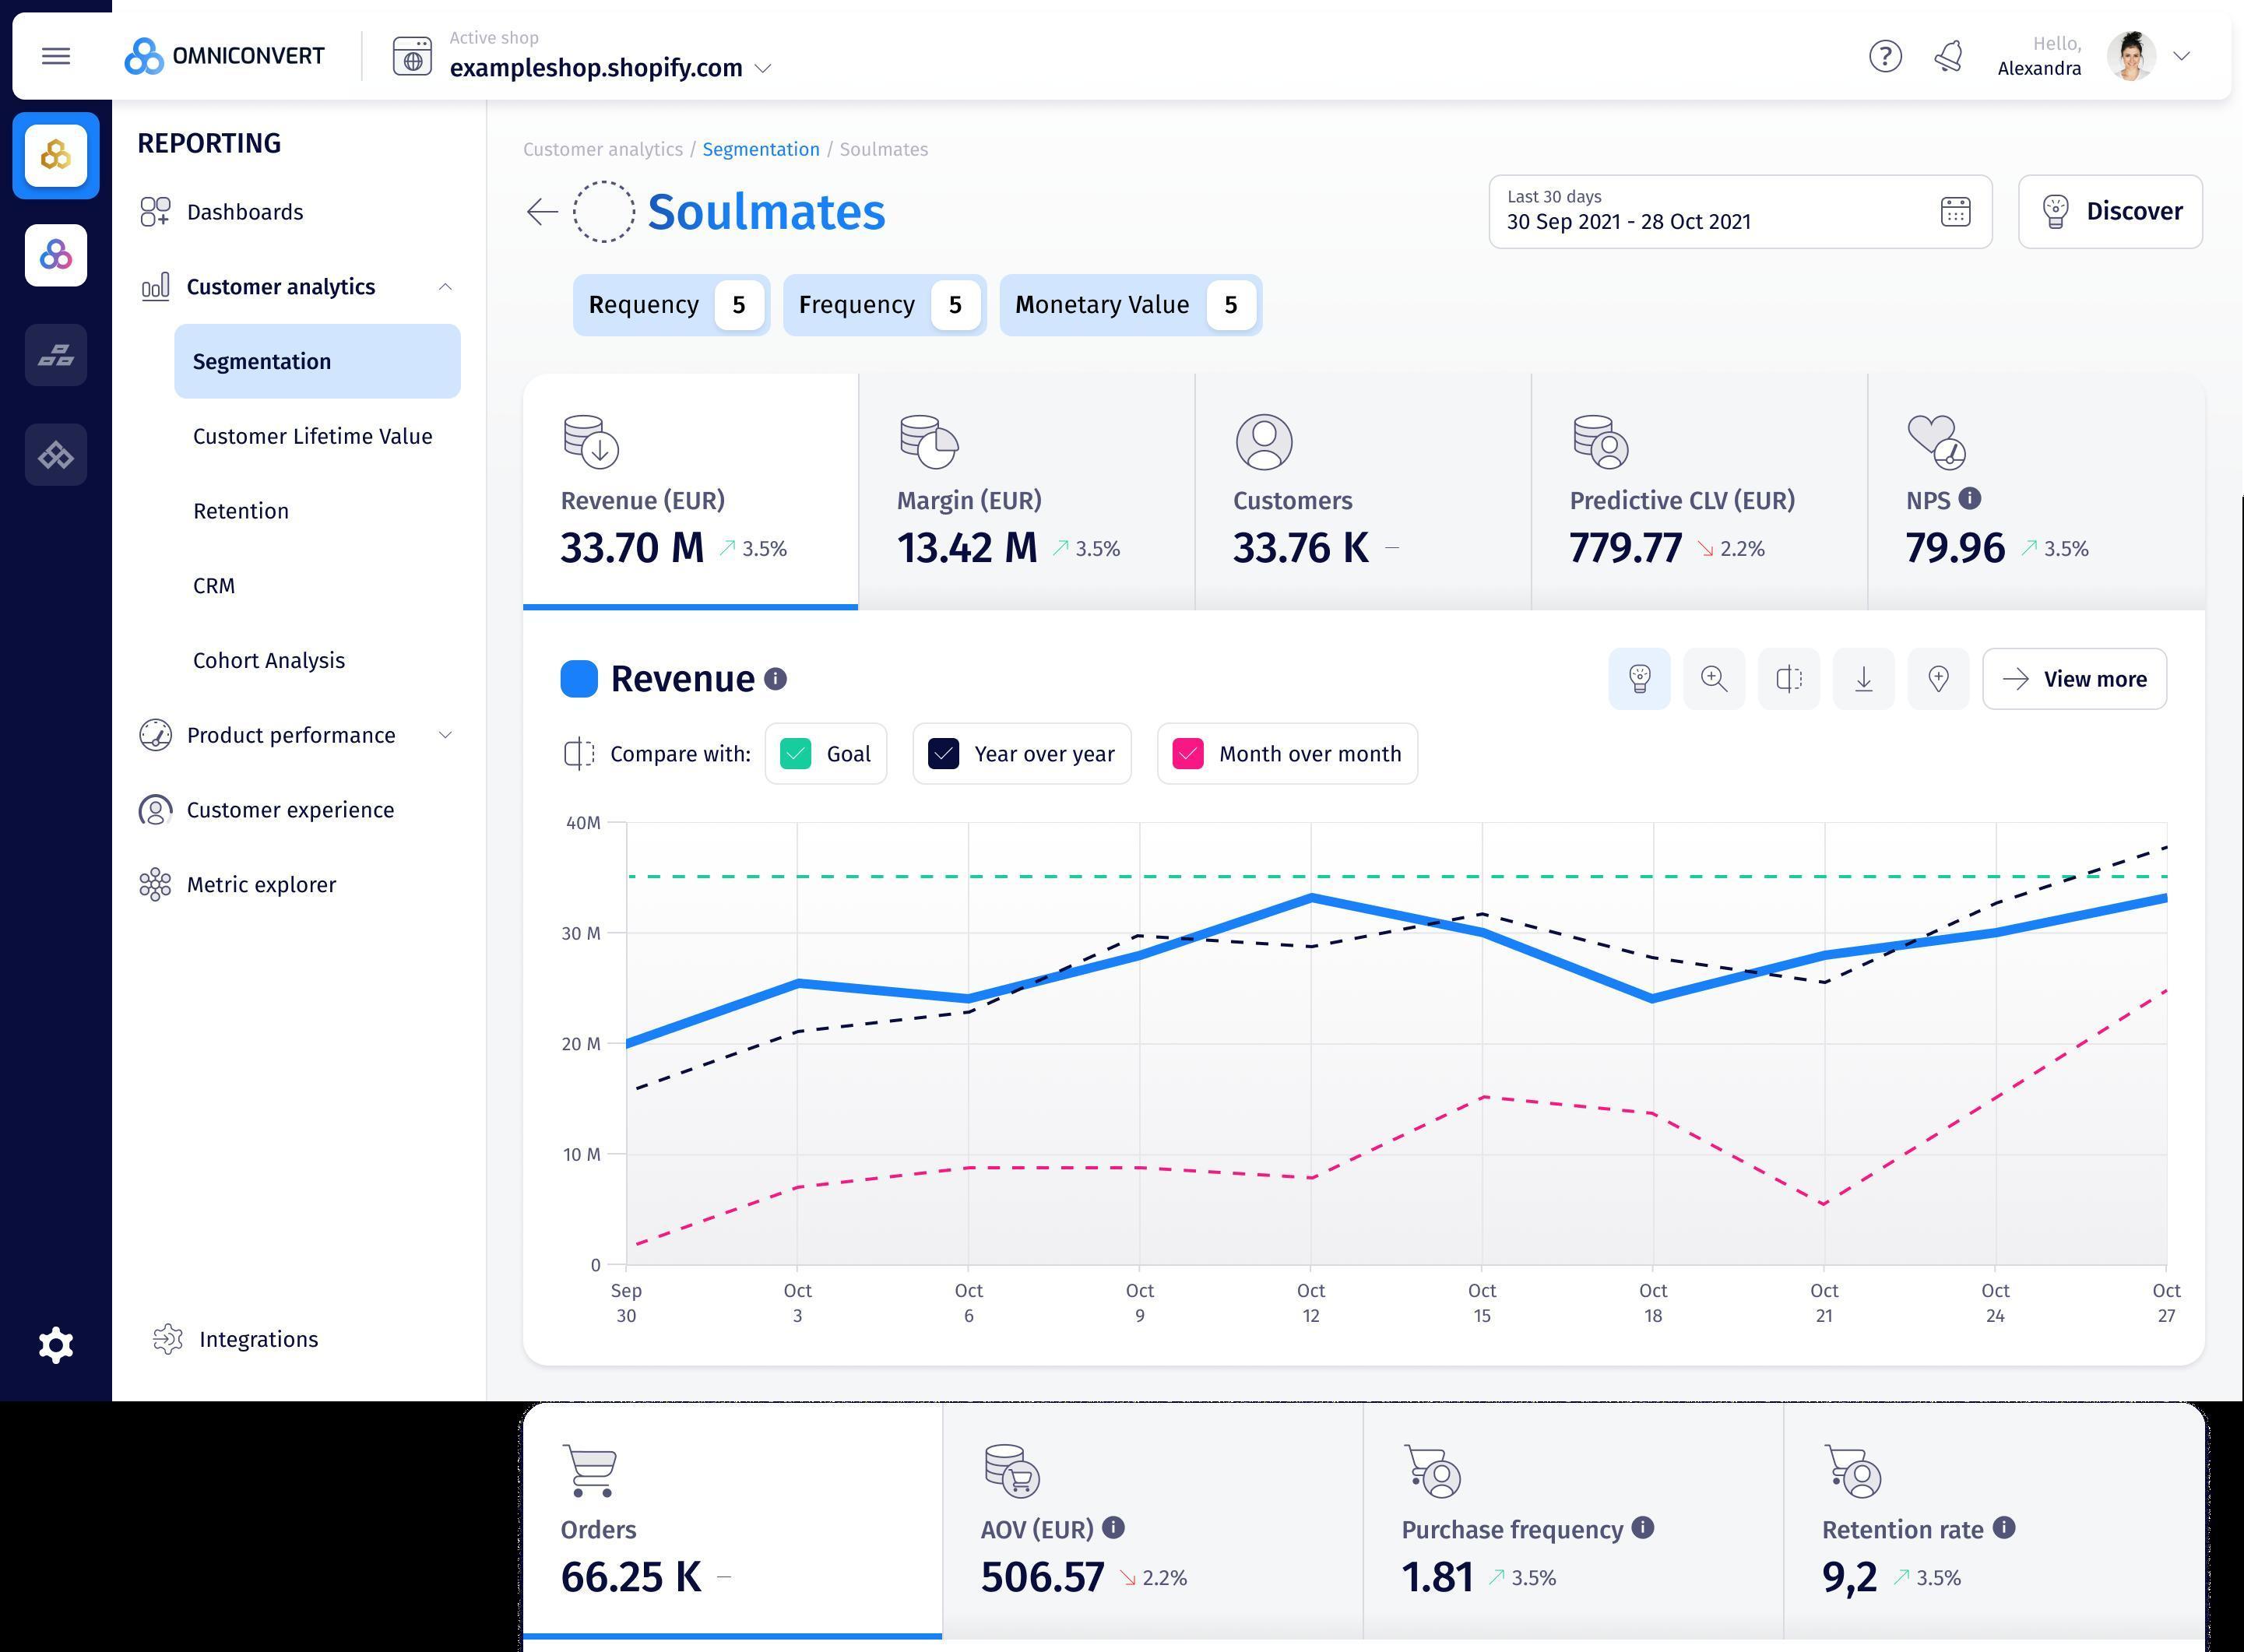This screenshot has width=2244, height=1652.
Task: Click the chart pin marker icon
Action: tap(1938, 679)
